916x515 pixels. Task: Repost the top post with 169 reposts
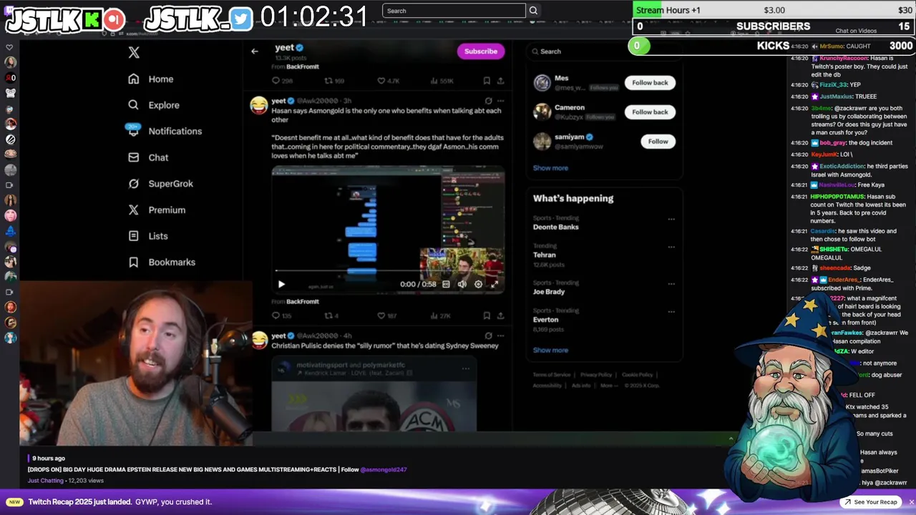click(x=334, y=82)
